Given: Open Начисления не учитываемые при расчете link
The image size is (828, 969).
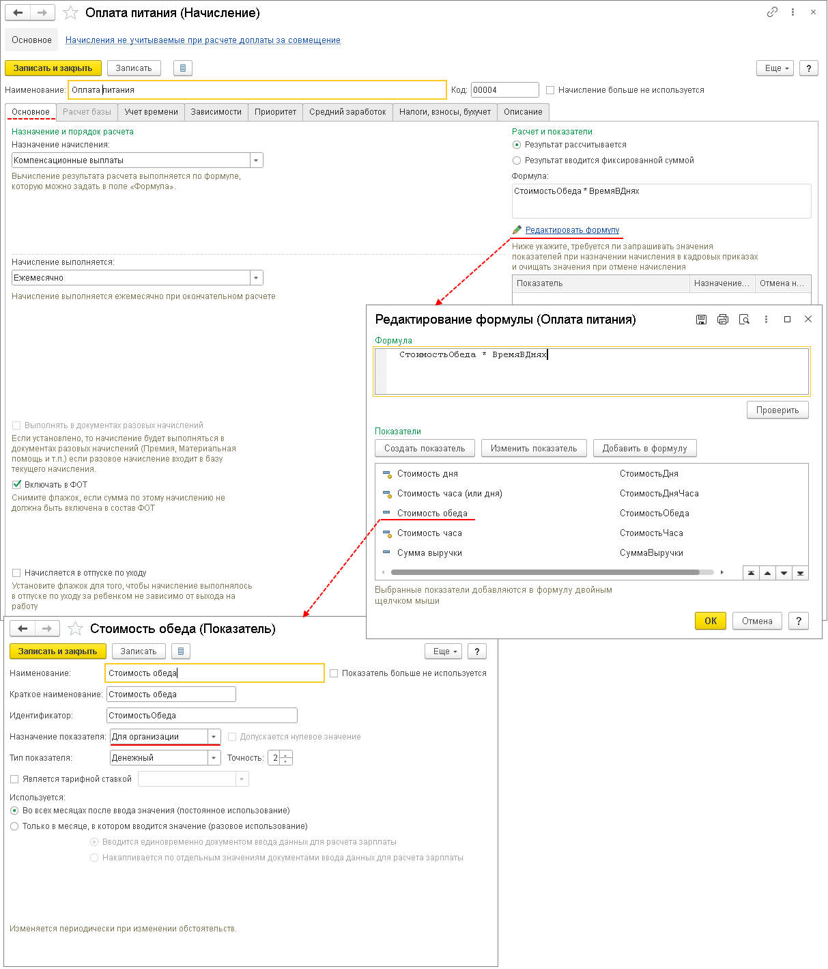Looking at the screenshot, I should coord(203,40).
